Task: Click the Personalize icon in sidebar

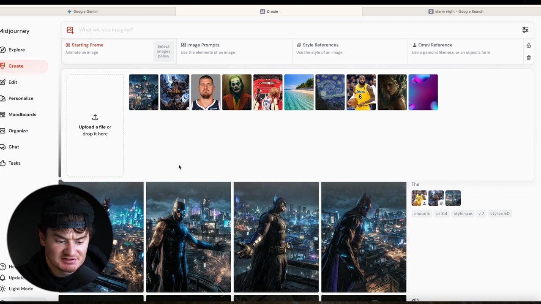Action: pyautogui.click(x=3, y=98)
